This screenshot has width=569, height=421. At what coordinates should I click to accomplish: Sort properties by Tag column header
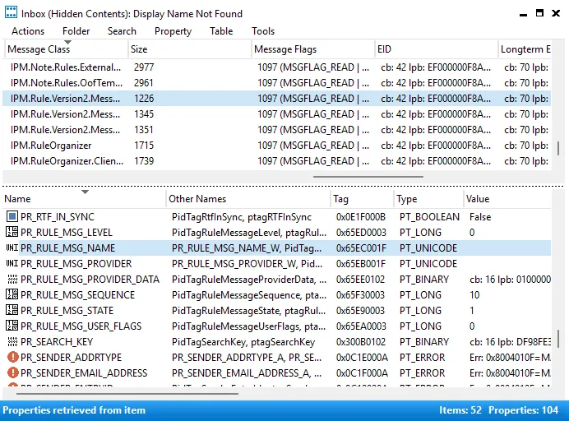click(x=362, y=199)
